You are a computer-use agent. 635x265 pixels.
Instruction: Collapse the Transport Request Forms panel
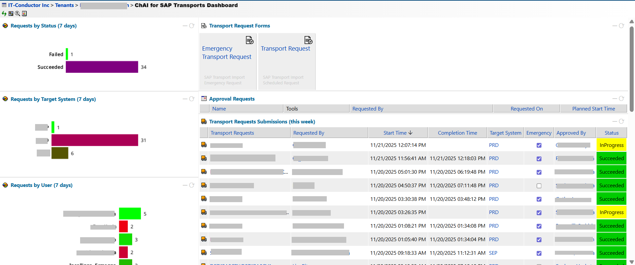click(x=614, y=26)
